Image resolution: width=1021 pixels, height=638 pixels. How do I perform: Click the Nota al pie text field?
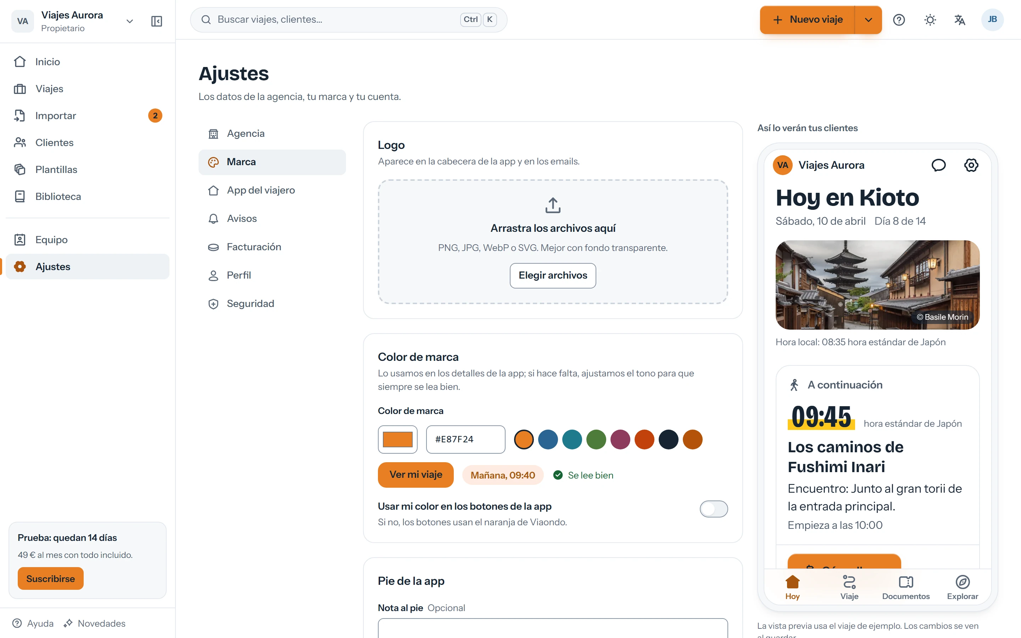553,628
